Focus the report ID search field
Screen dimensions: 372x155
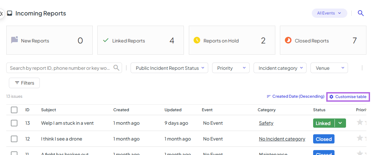click(x=61, y=68)
